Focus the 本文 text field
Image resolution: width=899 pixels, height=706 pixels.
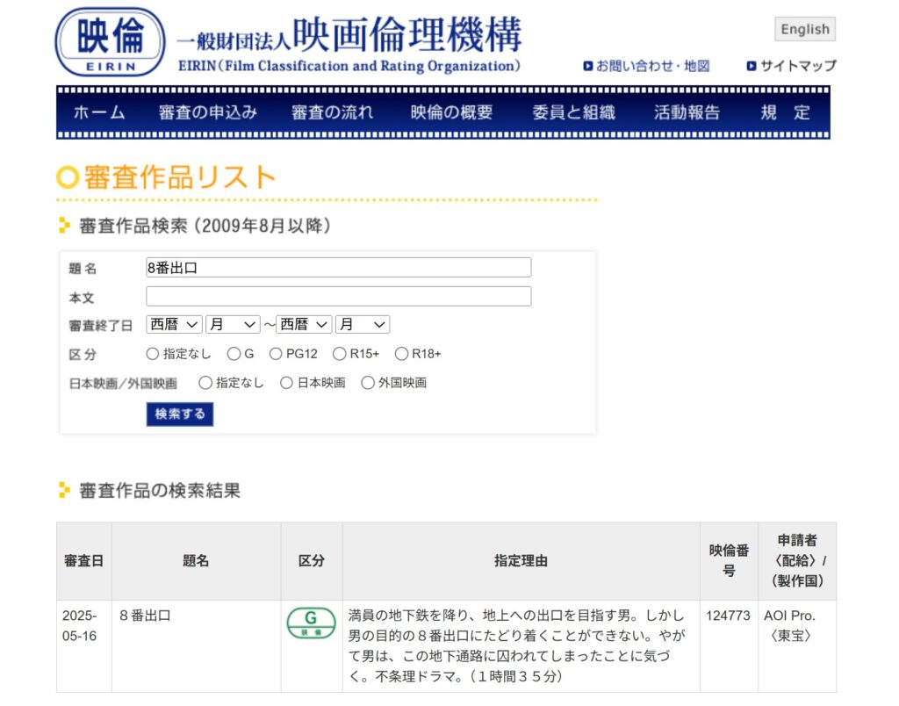point(339,297)
